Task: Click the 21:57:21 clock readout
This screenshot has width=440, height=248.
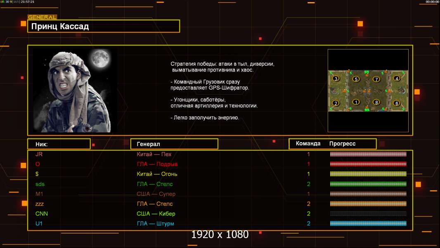Action: tap(28, 2)
